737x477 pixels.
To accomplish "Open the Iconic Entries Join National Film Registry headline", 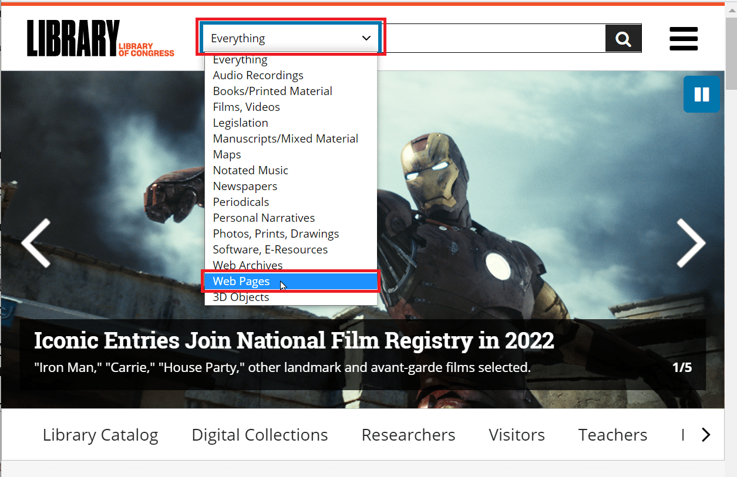I will (x=294, y=340).
